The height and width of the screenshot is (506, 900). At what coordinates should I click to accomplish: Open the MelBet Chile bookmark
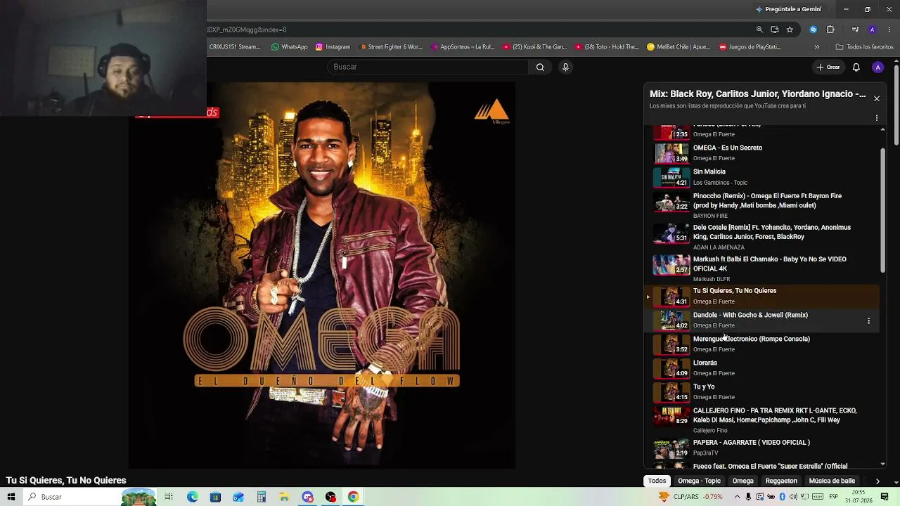679,47
